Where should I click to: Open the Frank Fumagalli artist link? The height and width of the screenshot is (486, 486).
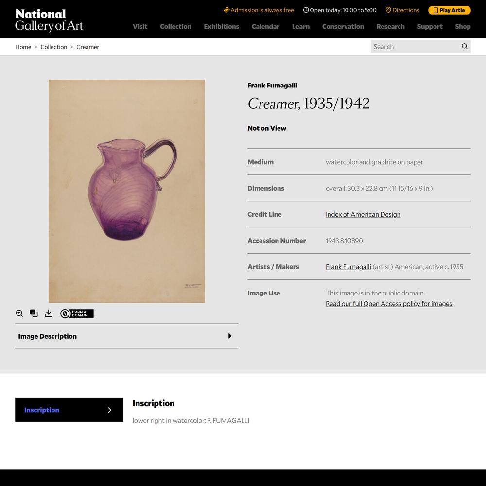point(348,267)
